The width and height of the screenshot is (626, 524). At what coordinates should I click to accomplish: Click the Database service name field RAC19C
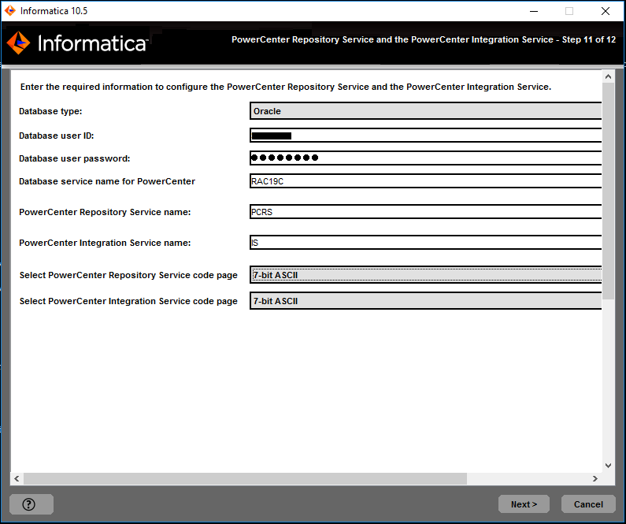(425, 181)
